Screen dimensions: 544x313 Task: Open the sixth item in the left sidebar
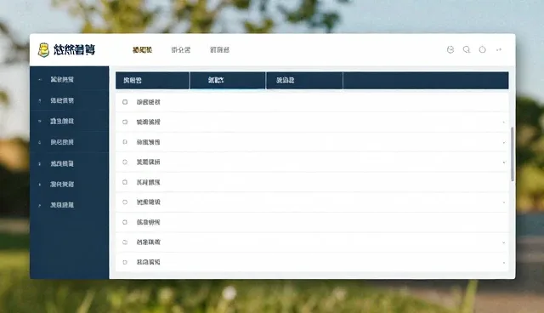[x=70, y=185]
